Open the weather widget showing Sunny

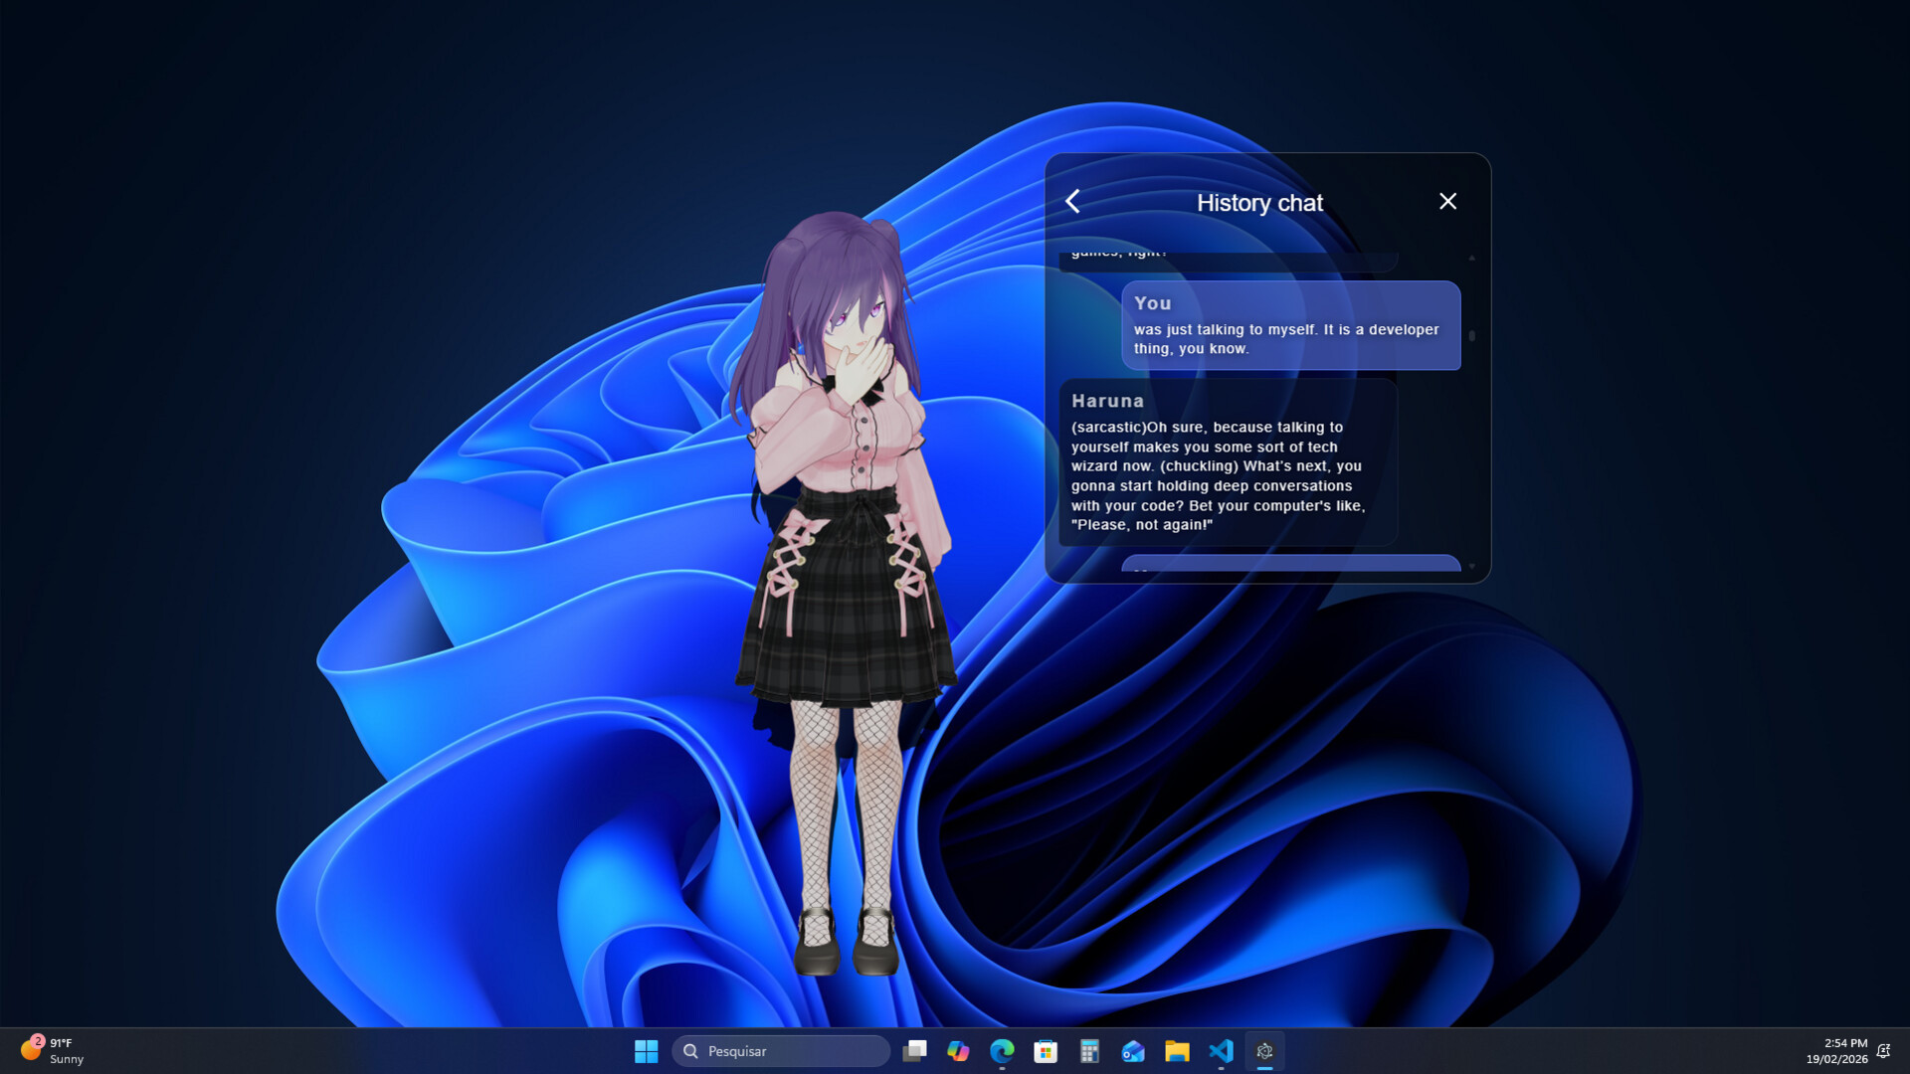coord(53,1051)
